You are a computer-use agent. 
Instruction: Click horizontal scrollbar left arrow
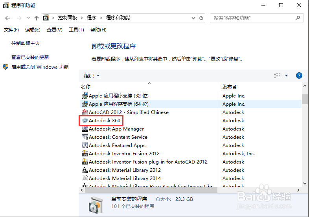82,190
